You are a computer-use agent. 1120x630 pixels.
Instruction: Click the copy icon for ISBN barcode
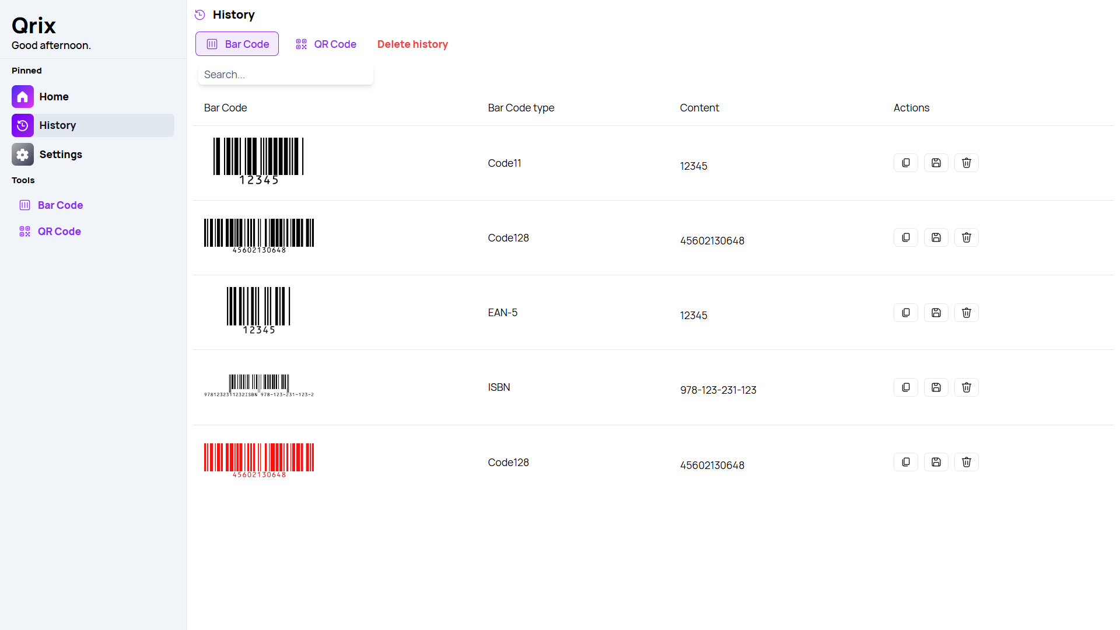(x=906, y=388)
